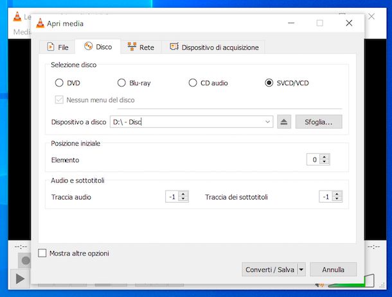The width and height of the screenshot is (392, 297).
Task: Click the Converti / Salva button
Action: (269, 270)
